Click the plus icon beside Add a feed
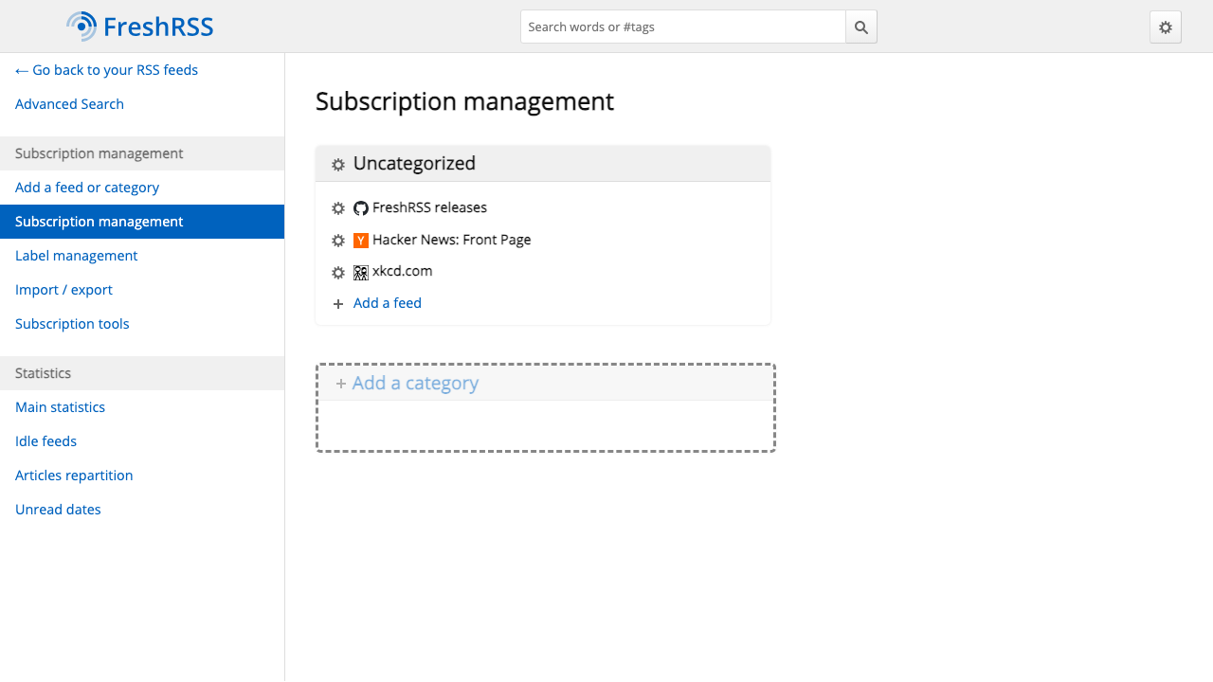Screen dimensions: 1213x682 click(338, 304)
